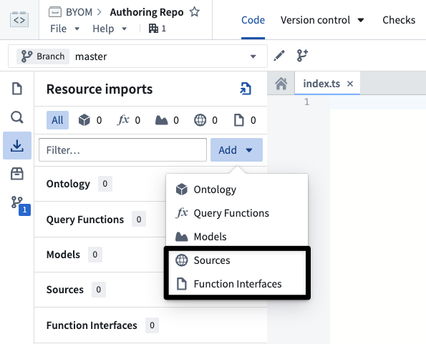
Task: Click the import resource icon in header
Action: pos(246,89)
